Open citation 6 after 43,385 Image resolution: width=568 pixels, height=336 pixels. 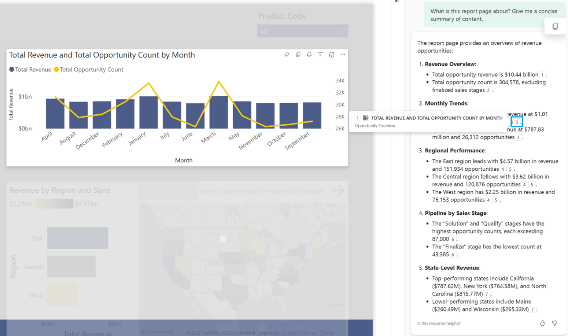pyautogui.click(x=453, y=255)
